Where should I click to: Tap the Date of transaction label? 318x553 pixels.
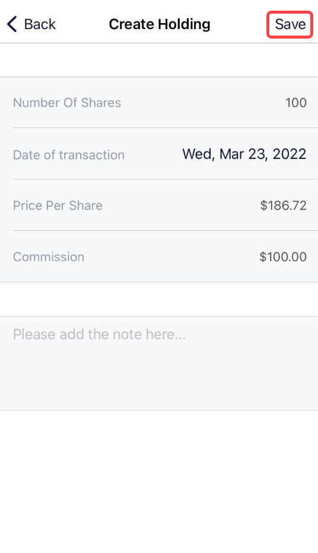pos(69,155)
